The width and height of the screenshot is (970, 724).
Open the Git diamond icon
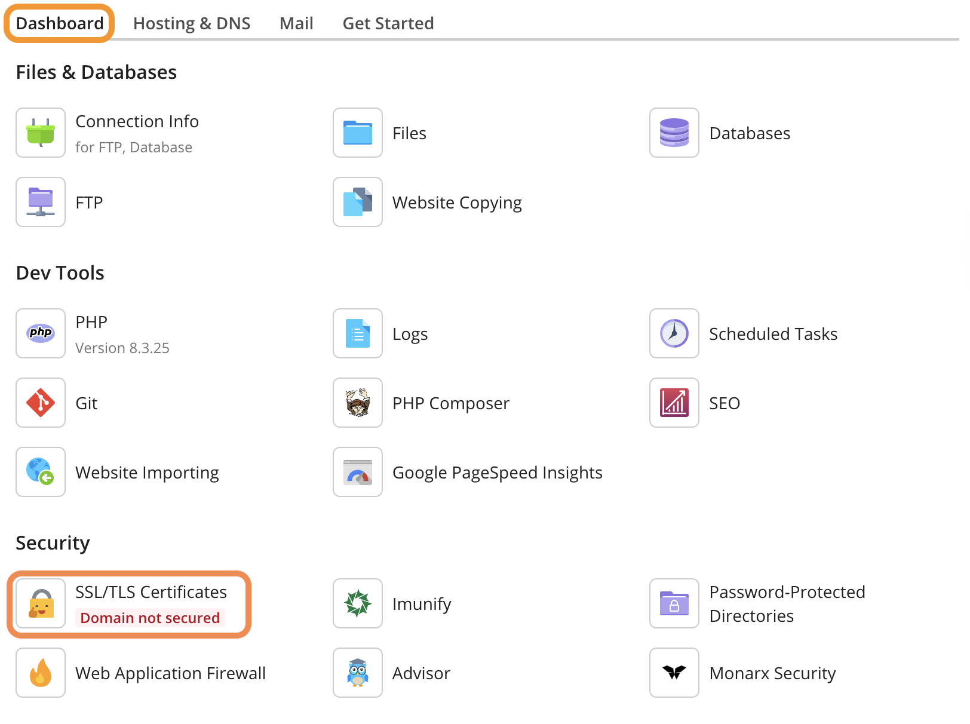click(41, 403)
